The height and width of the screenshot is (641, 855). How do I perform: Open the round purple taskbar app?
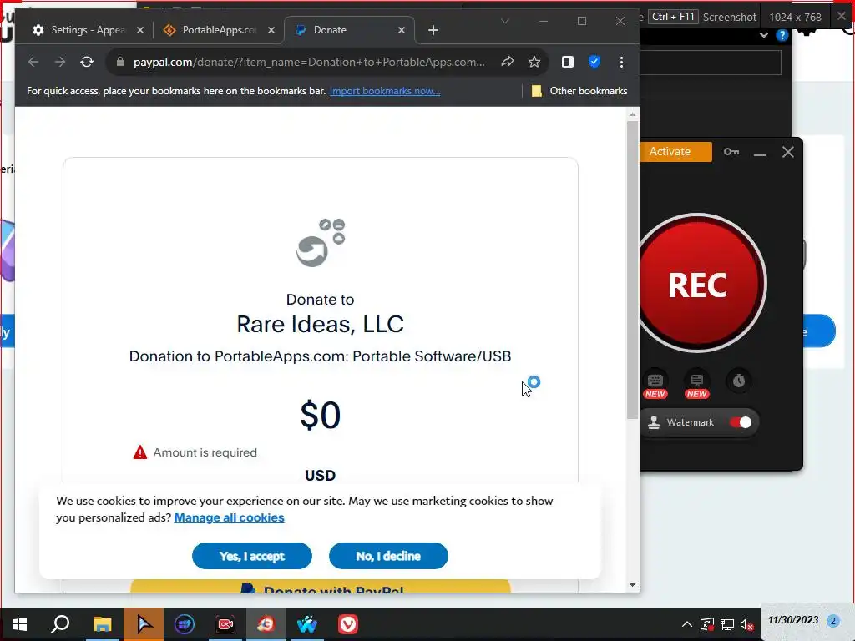(x=185, y=624)
